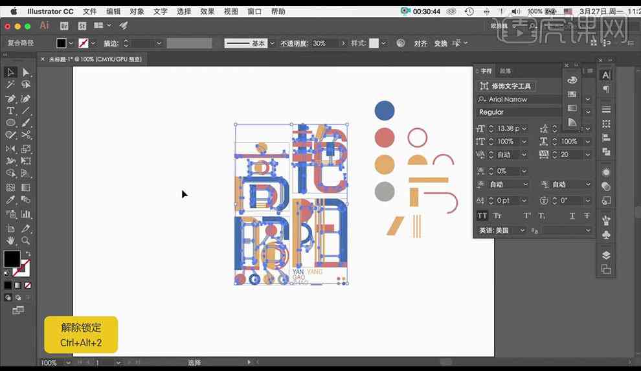The image size is (641, 371).
Task: Select the Pen tool
Action: point(10,98)
